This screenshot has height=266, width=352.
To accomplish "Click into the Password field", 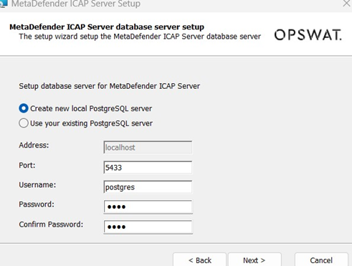I will tap(148, 207).
